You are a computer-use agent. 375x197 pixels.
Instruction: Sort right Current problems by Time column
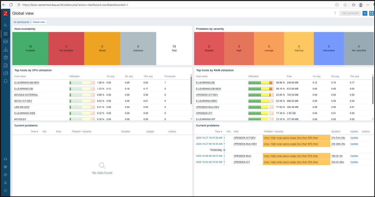(218, 132)
